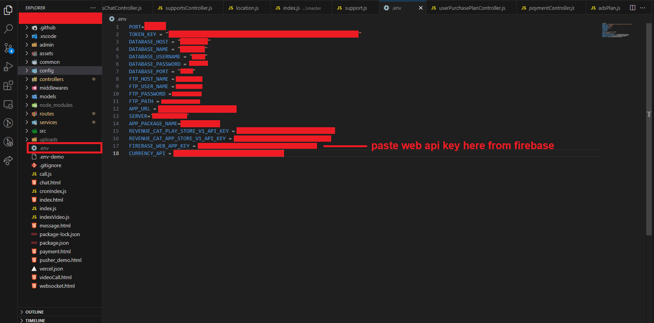Click the Live Share arrow icon

click(8, 161)
